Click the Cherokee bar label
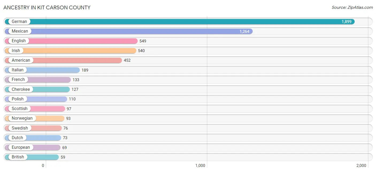Viewport: 376px width, 172px height. [21, 89]
